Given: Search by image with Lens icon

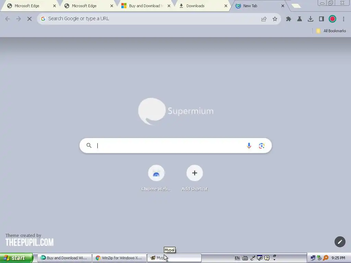Looking at the screenshot, I should (262, 146).
